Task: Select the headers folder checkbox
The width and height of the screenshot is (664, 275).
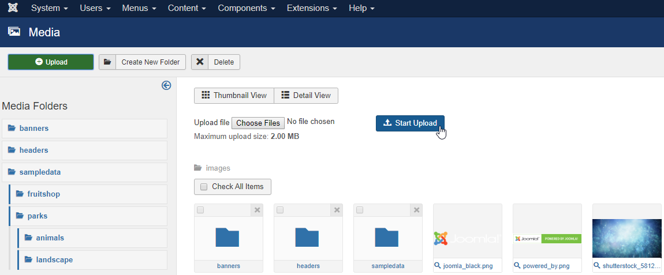Action: (280, 210)
